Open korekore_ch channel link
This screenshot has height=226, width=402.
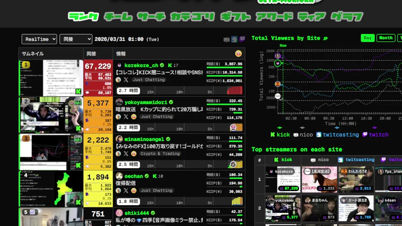click(x=141, y=65)
